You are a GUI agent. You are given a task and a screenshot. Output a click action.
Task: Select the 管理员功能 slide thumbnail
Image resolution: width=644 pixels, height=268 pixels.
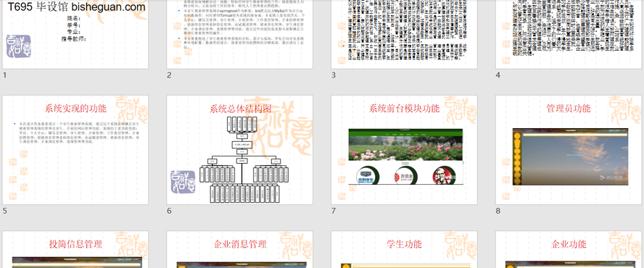click(x=569, y=150)
